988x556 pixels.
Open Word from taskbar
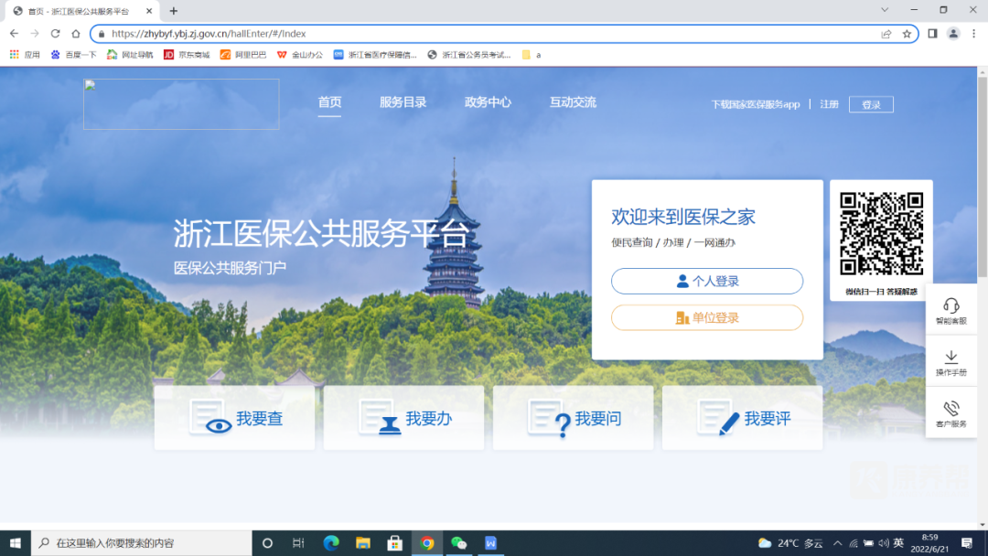coord(491,543)
